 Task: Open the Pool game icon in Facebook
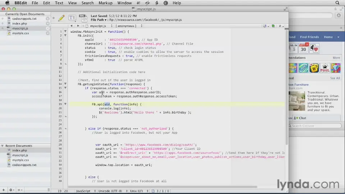tap(325, 68)
